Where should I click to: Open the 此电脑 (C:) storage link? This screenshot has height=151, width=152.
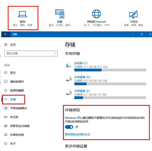tap(81, 63)
